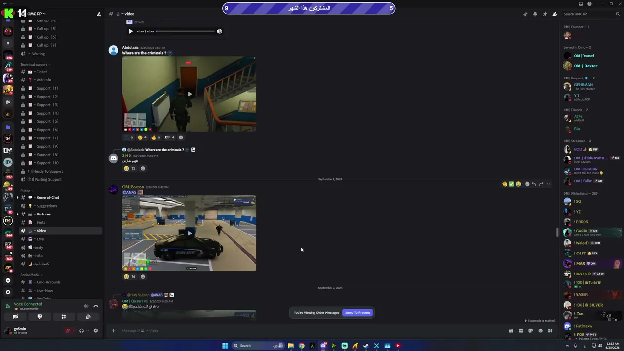Screen dimensions: 624x351
Task: Open File Explorer from taskbar
Action: pyautogui.click(x=291, y=346)
